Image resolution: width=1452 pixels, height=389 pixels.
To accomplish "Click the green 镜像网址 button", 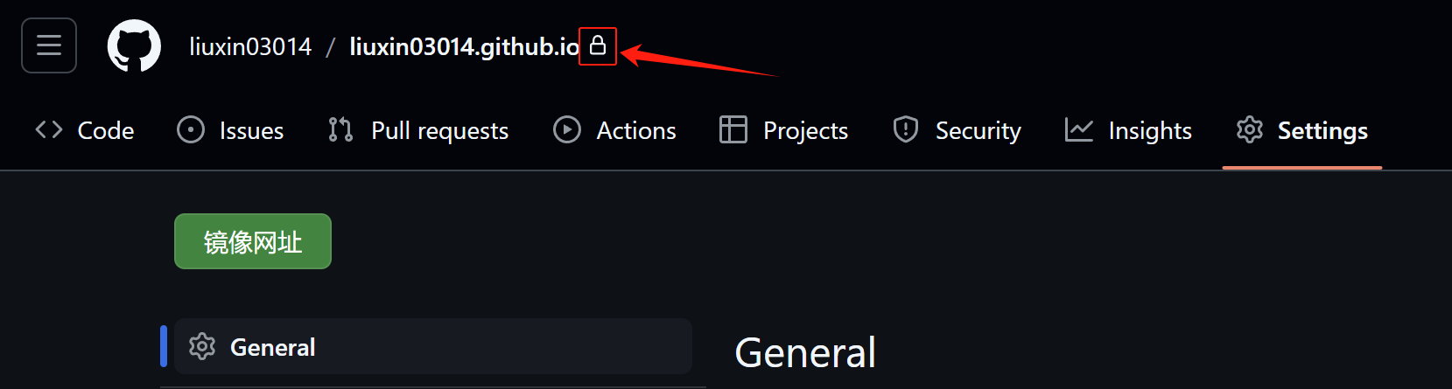I will click(x=253, y=241).
